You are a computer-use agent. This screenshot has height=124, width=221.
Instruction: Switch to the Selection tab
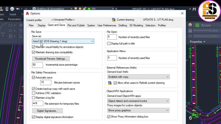151,25
